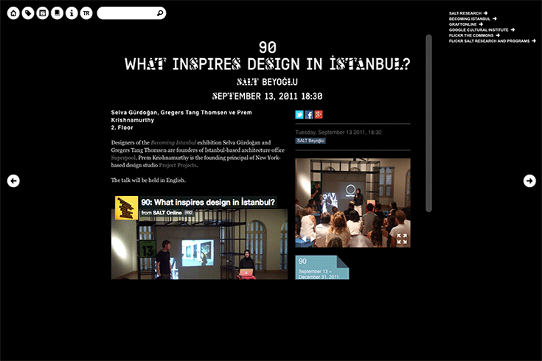
Task: Click the 'SALT Beyoğlu' heading under the title
Action: tap(267, 82)
